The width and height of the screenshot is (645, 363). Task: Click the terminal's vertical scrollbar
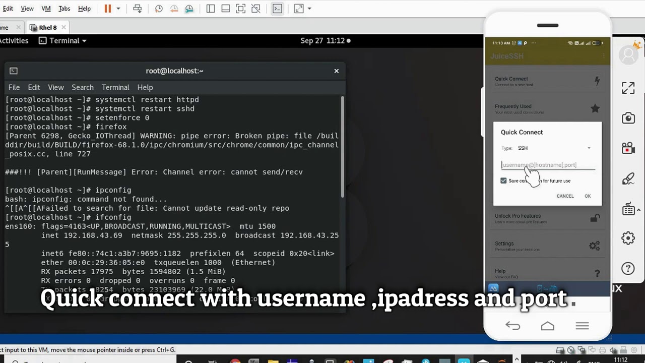343,146
